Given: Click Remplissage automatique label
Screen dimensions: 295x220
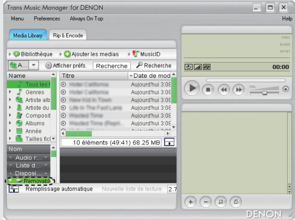Looking at the screenshot, I should [x=59, y=189].
